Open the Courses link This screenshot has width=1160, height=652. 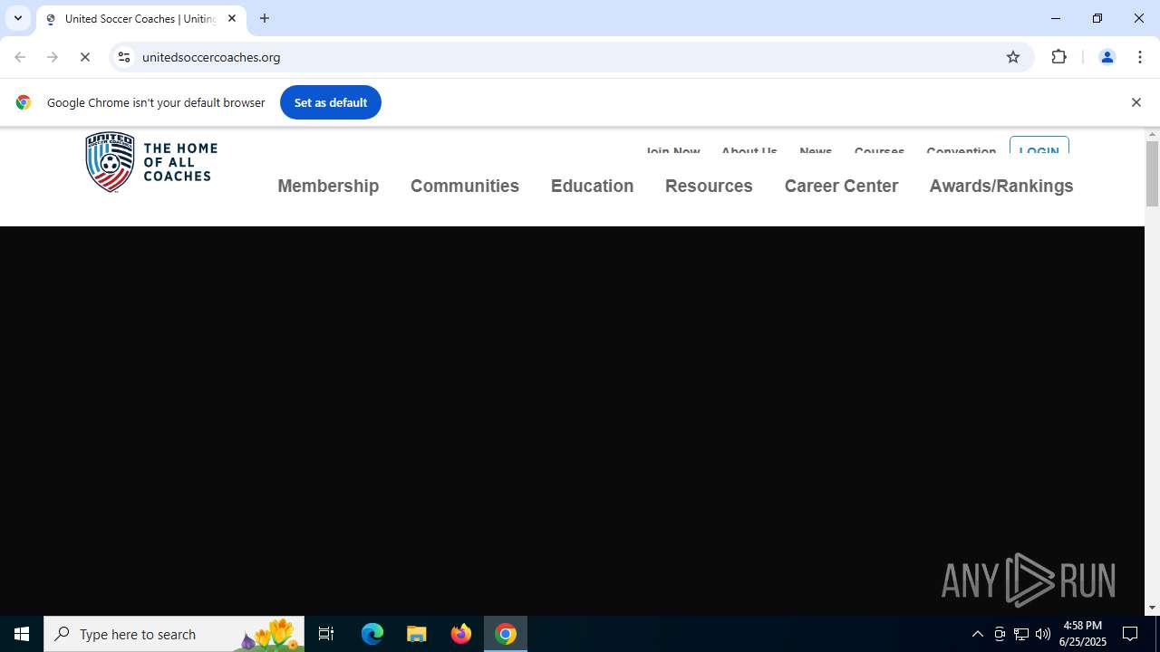click(879, 150)
